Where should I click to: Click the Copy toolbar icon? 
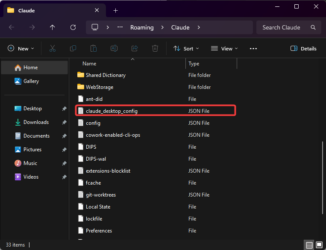pyautogui.click(x=73, y=48)
